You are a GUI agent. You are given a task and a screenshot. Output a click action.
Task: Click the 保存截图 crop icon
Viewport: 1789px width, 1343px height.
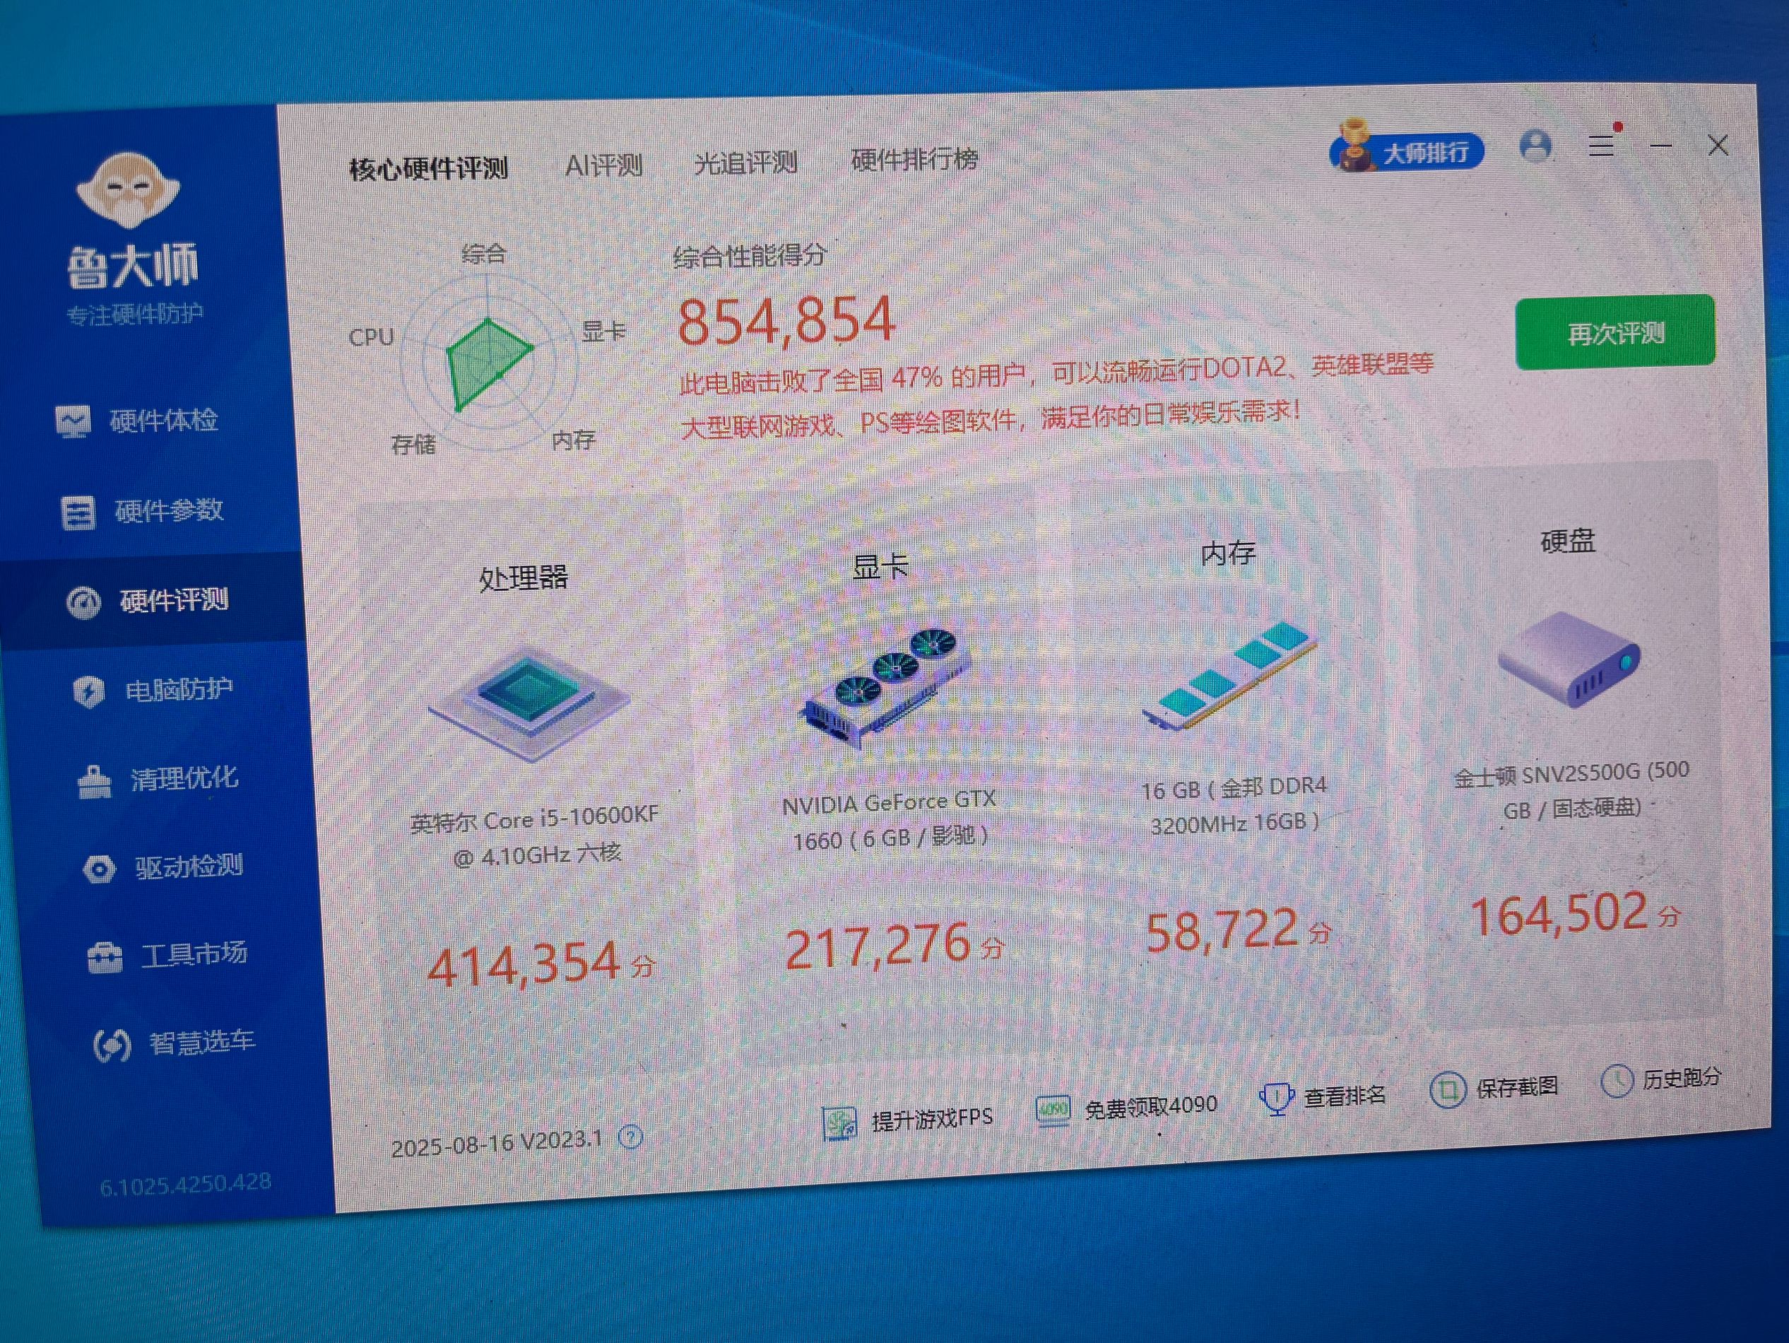tap(1448, 1090)
